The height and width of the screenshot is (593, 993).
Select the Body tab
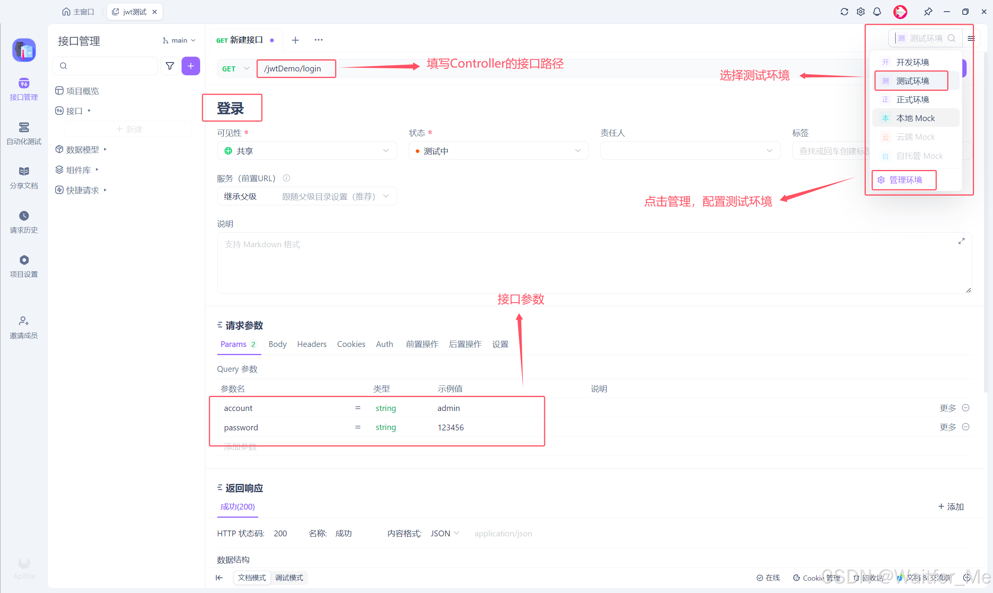[x=277, y=345]
